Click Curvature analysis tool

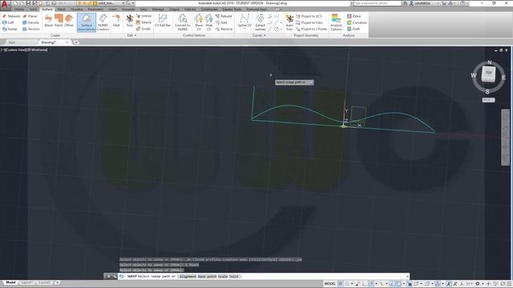(357, 22)
